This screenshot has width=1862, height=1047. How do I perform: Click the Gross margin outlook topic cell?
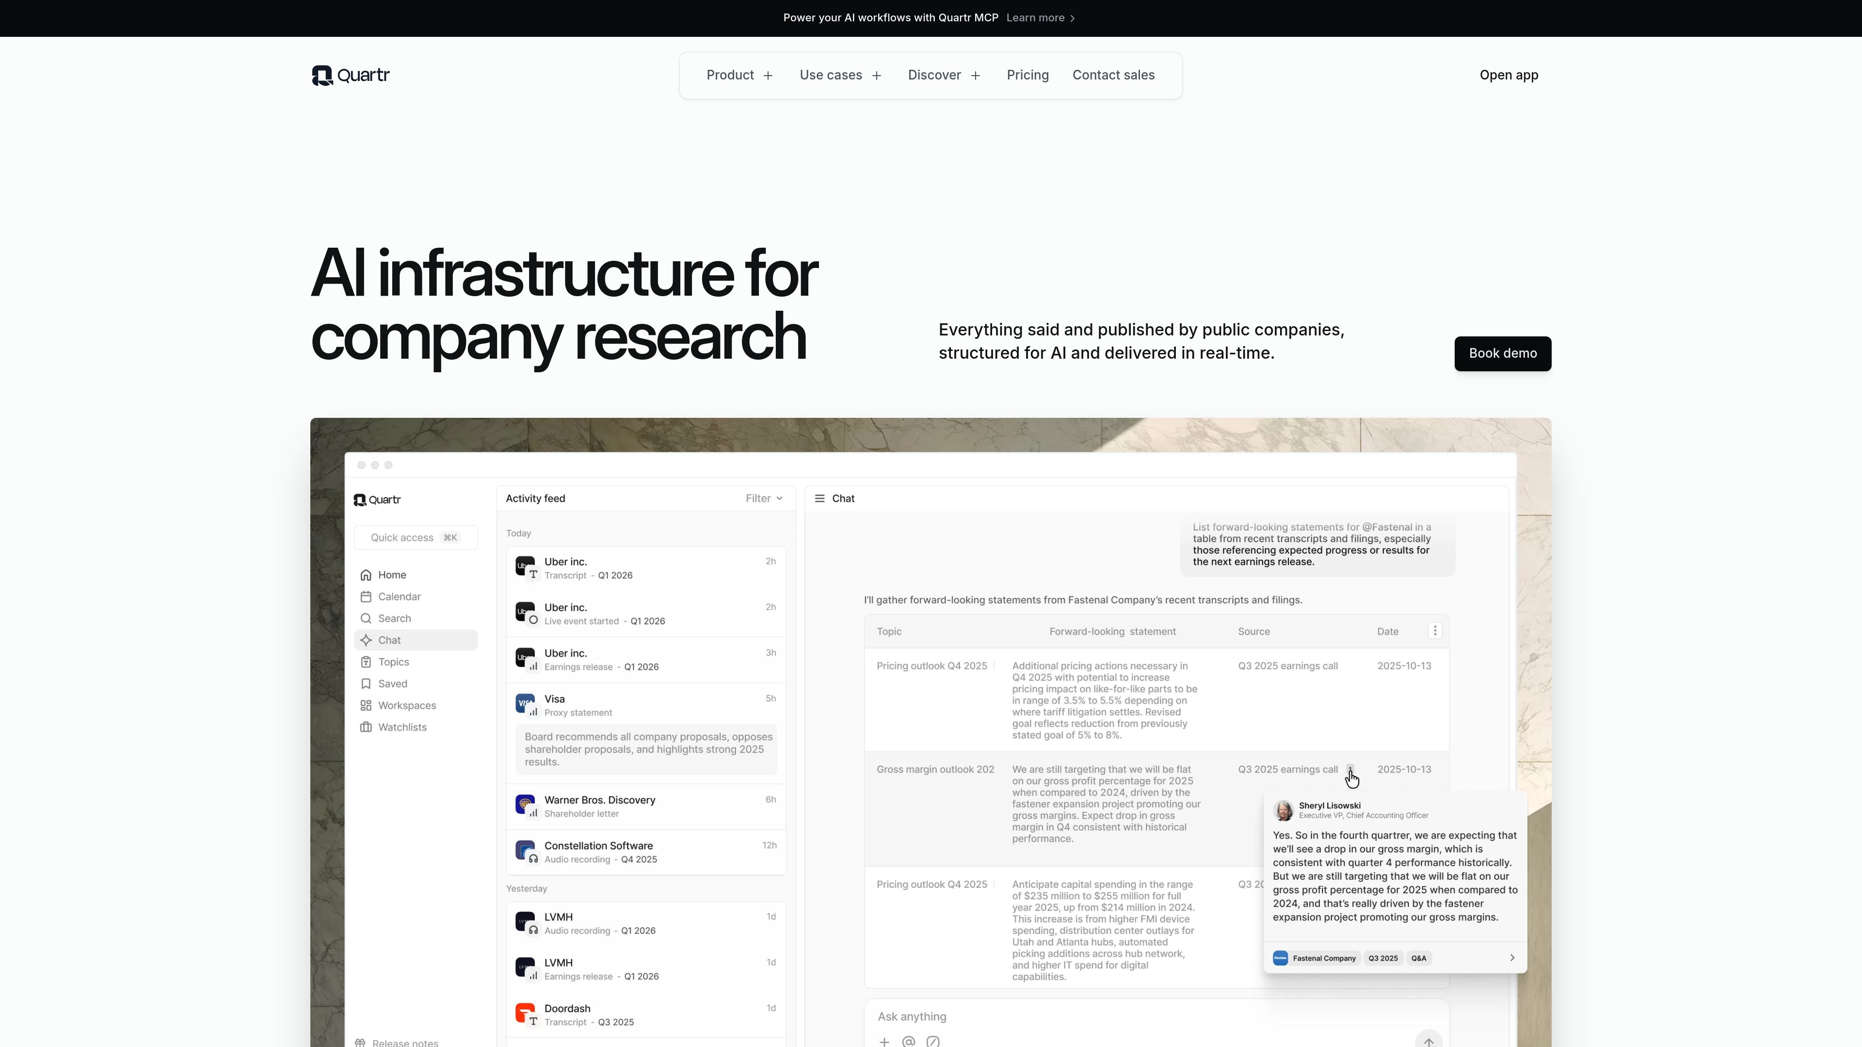click(x=935, y=770)
